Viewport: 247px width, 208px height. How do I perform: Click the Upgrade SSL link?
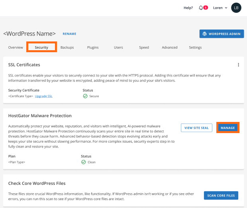[x=44, y=96]
